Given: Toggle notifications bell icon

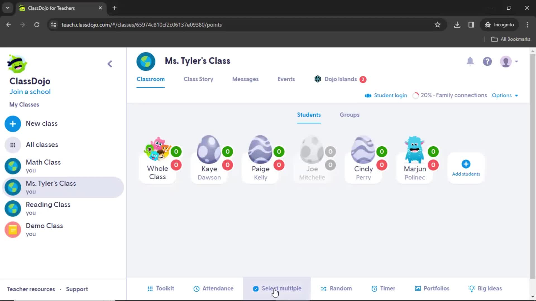Looking at the screenshot, I should [470, 61].
